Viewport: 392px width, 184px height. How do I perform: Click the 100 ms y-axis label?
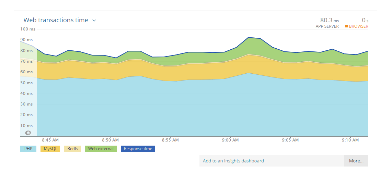(x=28, y=29)
